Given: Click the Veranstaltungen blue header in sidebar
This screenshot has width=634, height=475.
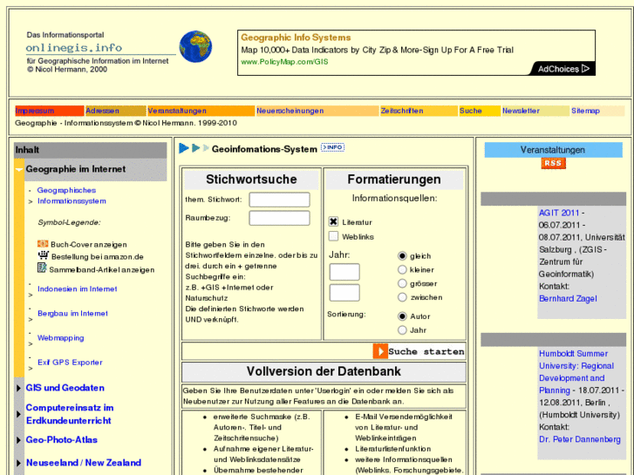Looking at the screenshot, I should (x=553, y=150).
